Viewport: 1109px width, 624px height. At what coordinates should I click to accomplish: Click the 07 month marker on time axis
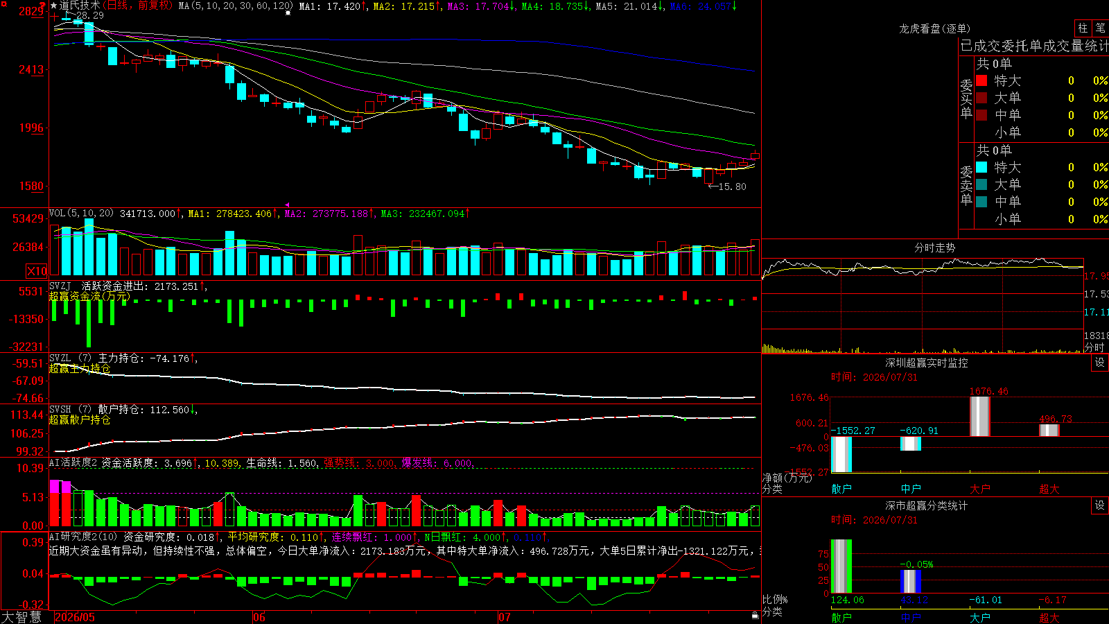[x=504, y=617]
